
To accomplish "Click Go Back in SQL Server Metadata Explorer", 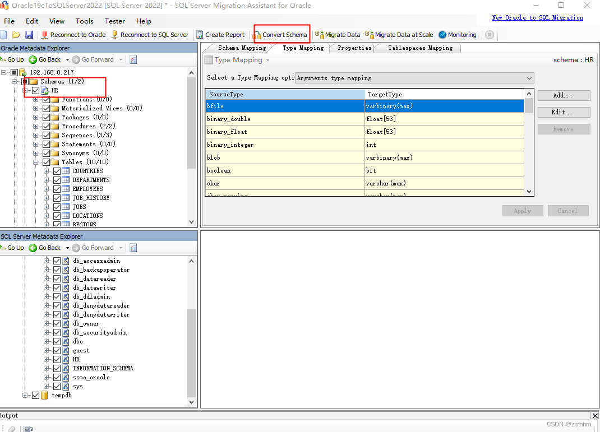I will 45,248.
